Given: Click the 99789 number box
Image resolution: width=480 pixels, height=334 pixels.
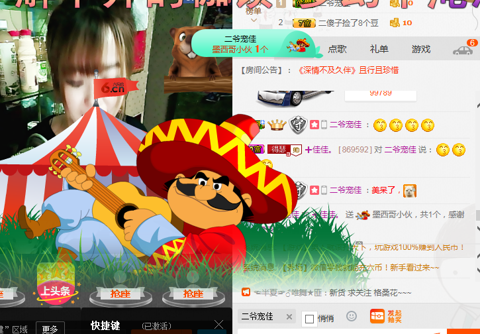Looking at the screenshot, I should pos(381,95).
